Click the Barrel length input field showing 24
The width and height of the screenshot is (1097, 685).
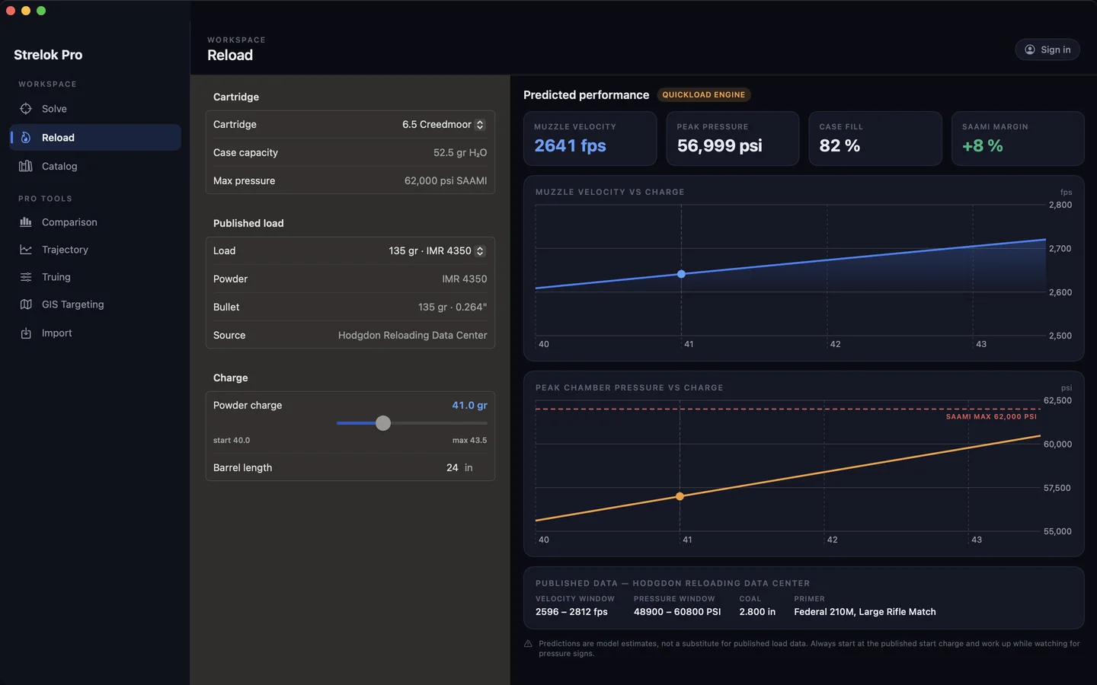pos(453,468)
